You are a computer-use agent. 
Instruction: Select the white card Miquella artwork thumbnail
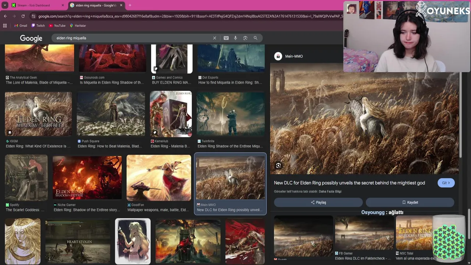click(x=132, y=241)
